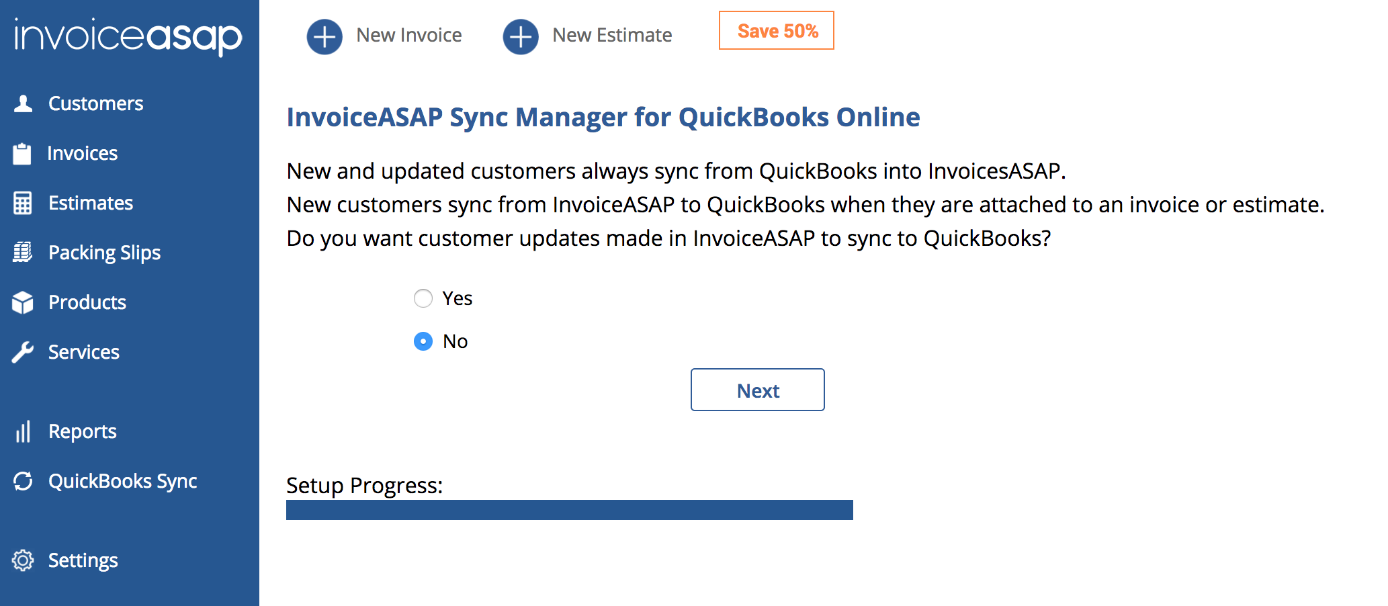
Task: Open Products in the sidebar
Action: (x=87, y=302)
